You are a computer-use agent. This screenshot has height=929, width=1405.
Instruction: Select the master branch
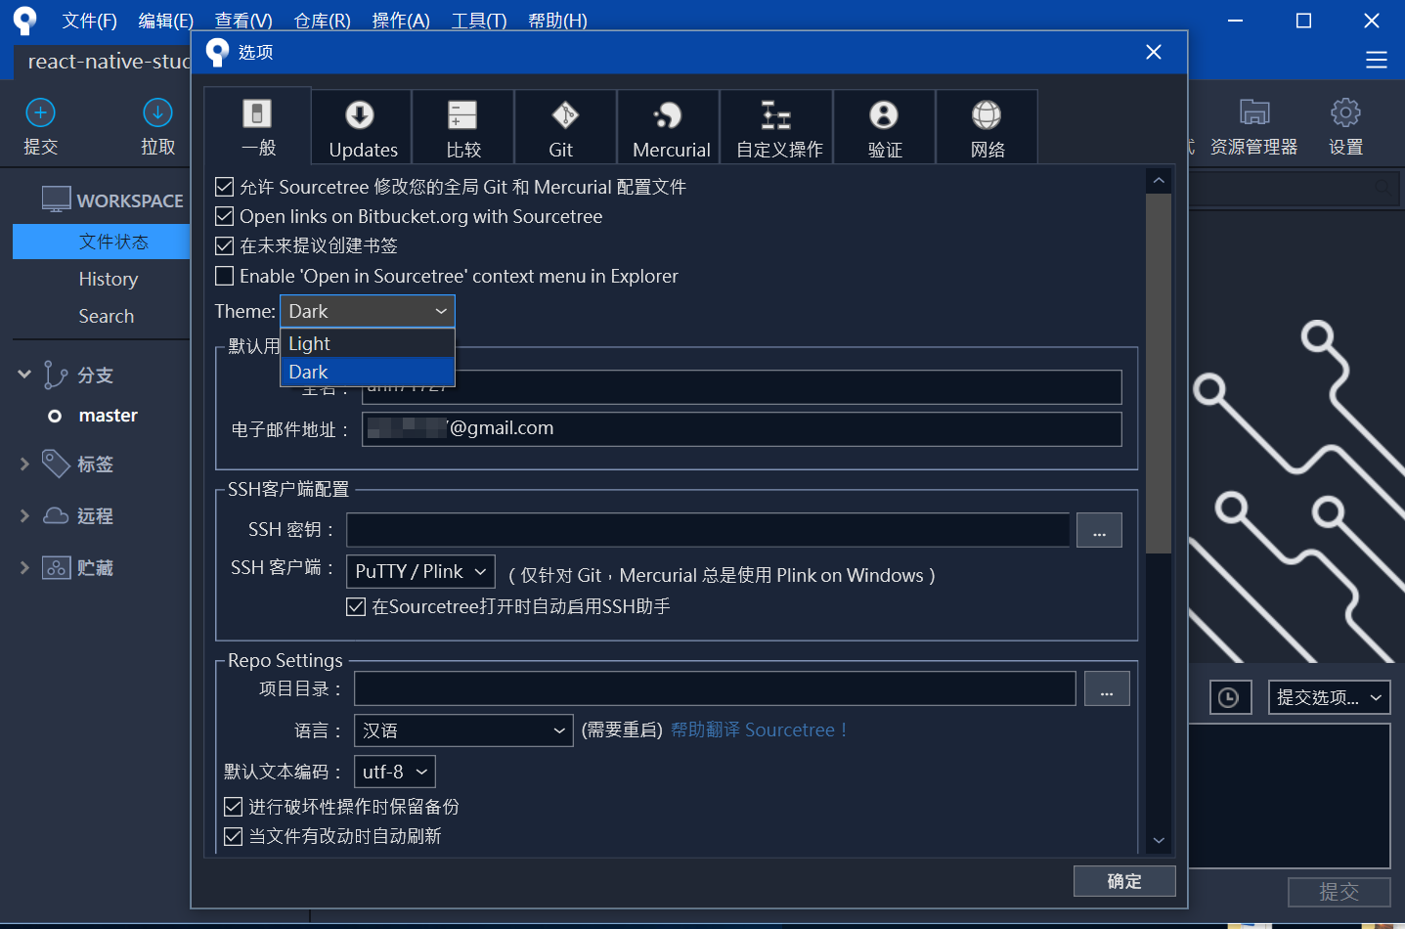tap(108, 416)
